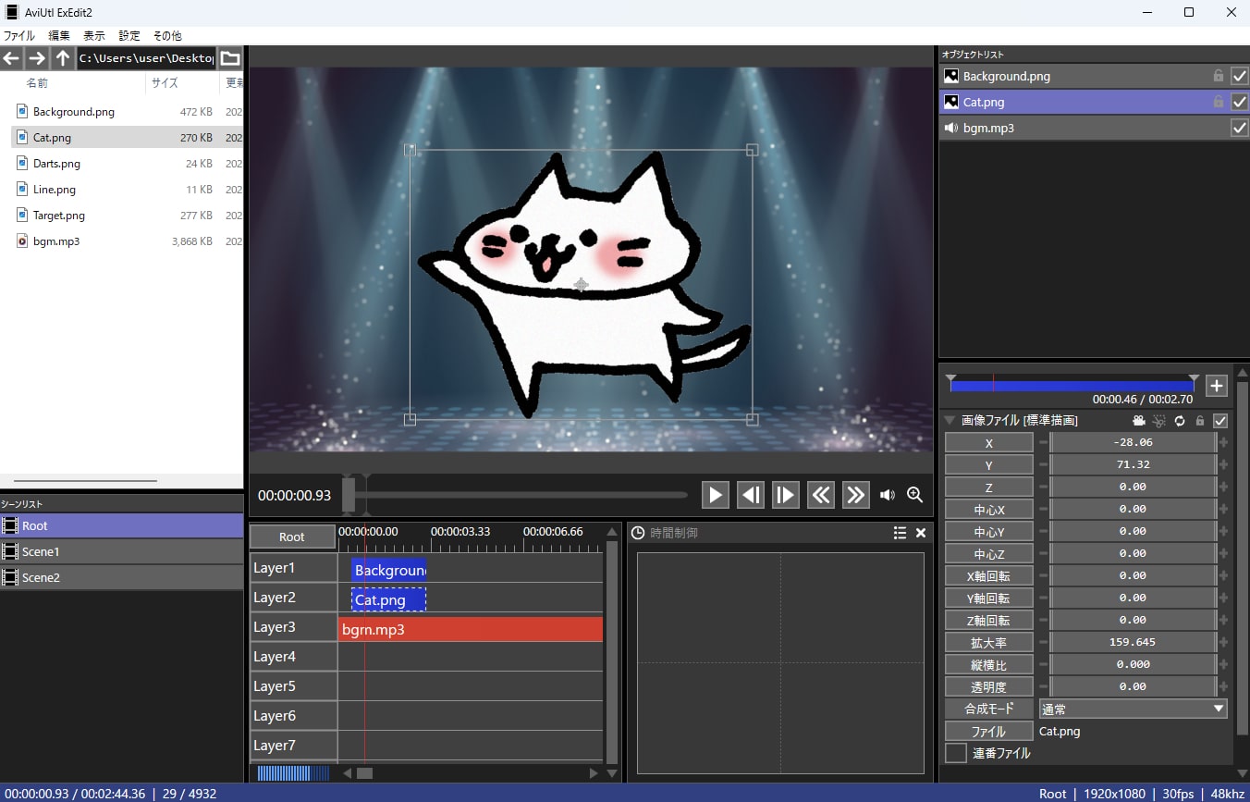
Task: Toggle the image file effect enabled checkbox
Action: 1220,421
